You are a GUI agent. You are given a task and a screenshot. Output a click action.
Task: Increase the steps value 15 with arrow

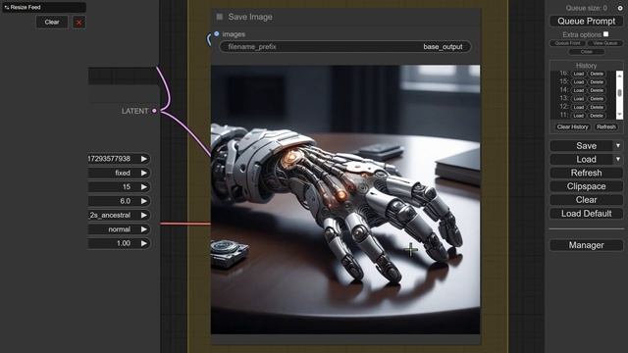coord(144,187)
